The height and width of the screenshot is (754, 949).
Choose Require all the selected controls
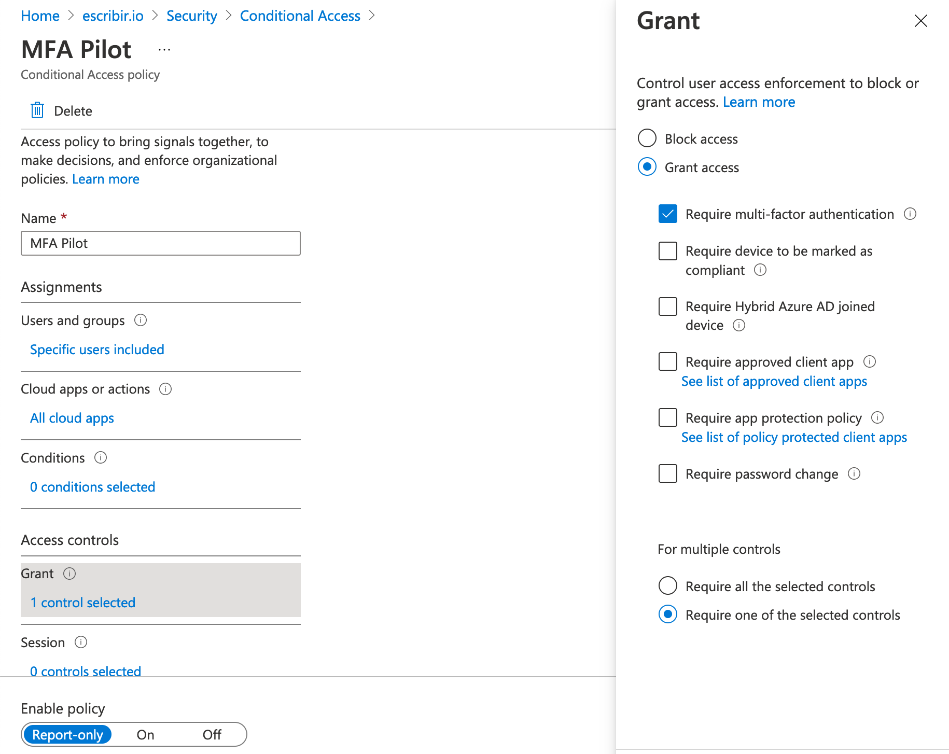coord(667,585)
